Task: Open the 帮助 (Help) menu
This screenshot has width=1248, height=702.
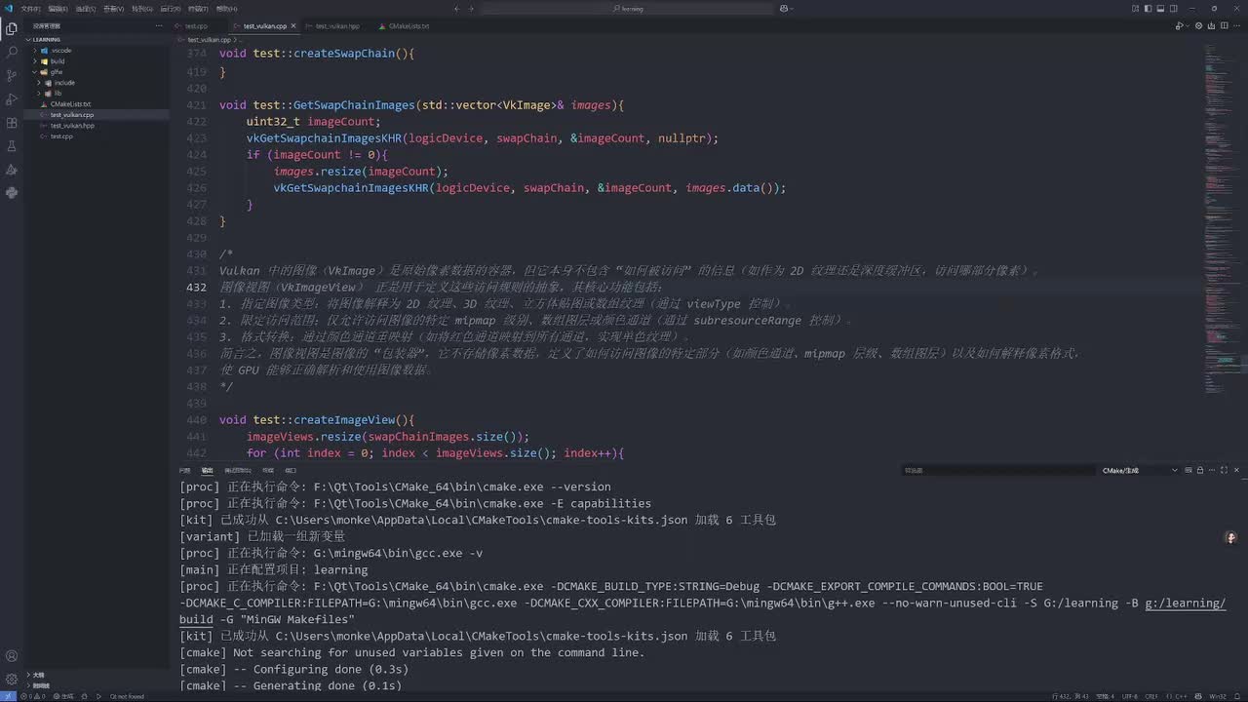Action: point(227,9)
